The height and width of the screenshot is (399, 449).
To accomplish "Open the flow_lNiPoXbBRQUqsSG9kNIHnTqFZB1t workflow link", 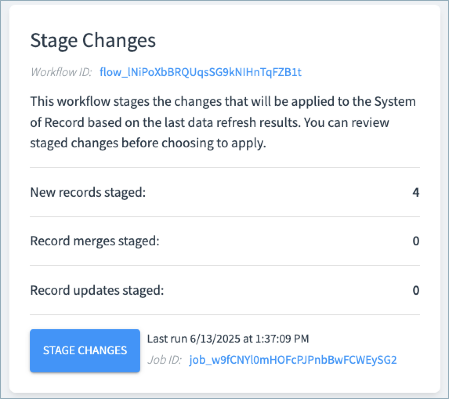I will click(201, 72).
